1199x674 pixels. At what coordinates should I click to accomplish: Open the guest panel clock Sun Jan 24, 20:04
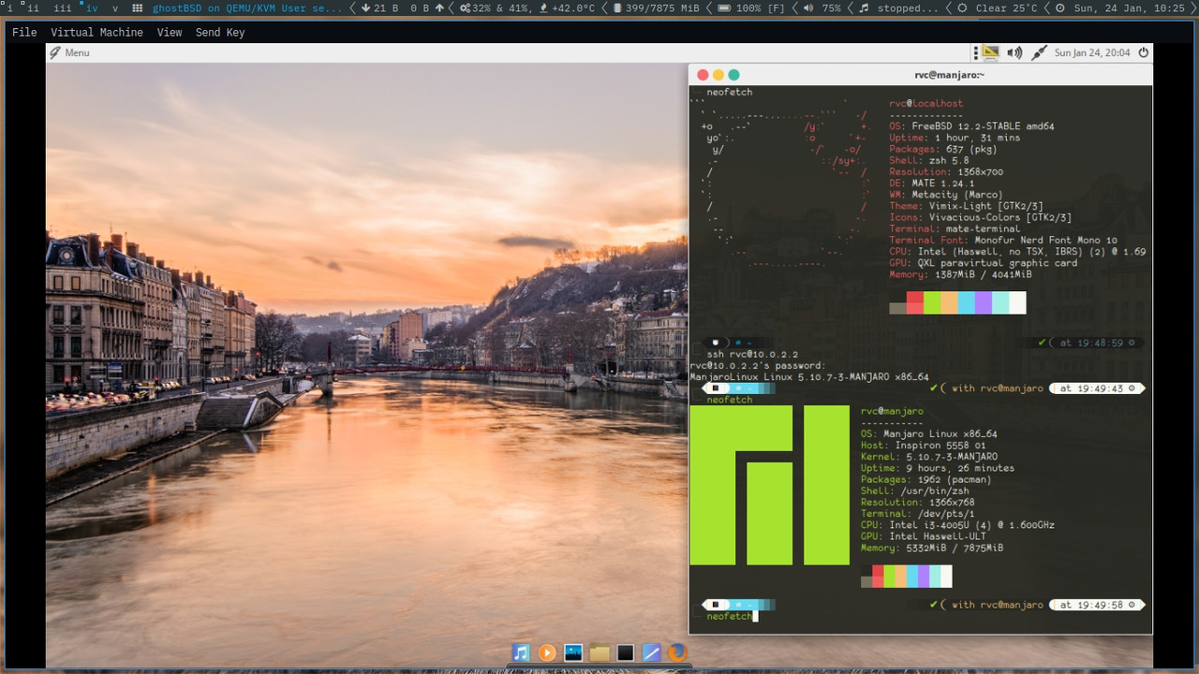(1092, 52)
